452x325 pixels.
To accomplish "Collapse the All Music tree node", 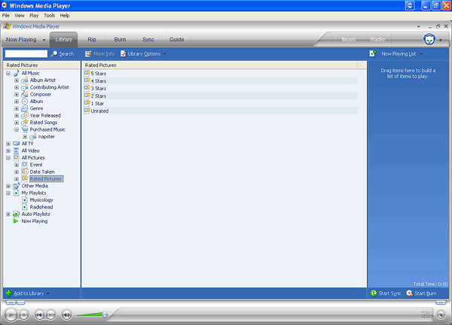I will point(8,73).
